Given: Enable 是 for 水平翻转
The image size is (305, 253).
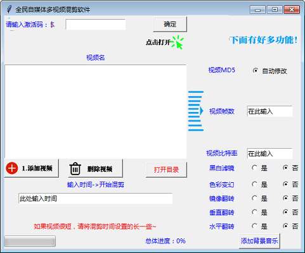Looking at the screenshot, I should pyautogui.click(x=254, y=226).
